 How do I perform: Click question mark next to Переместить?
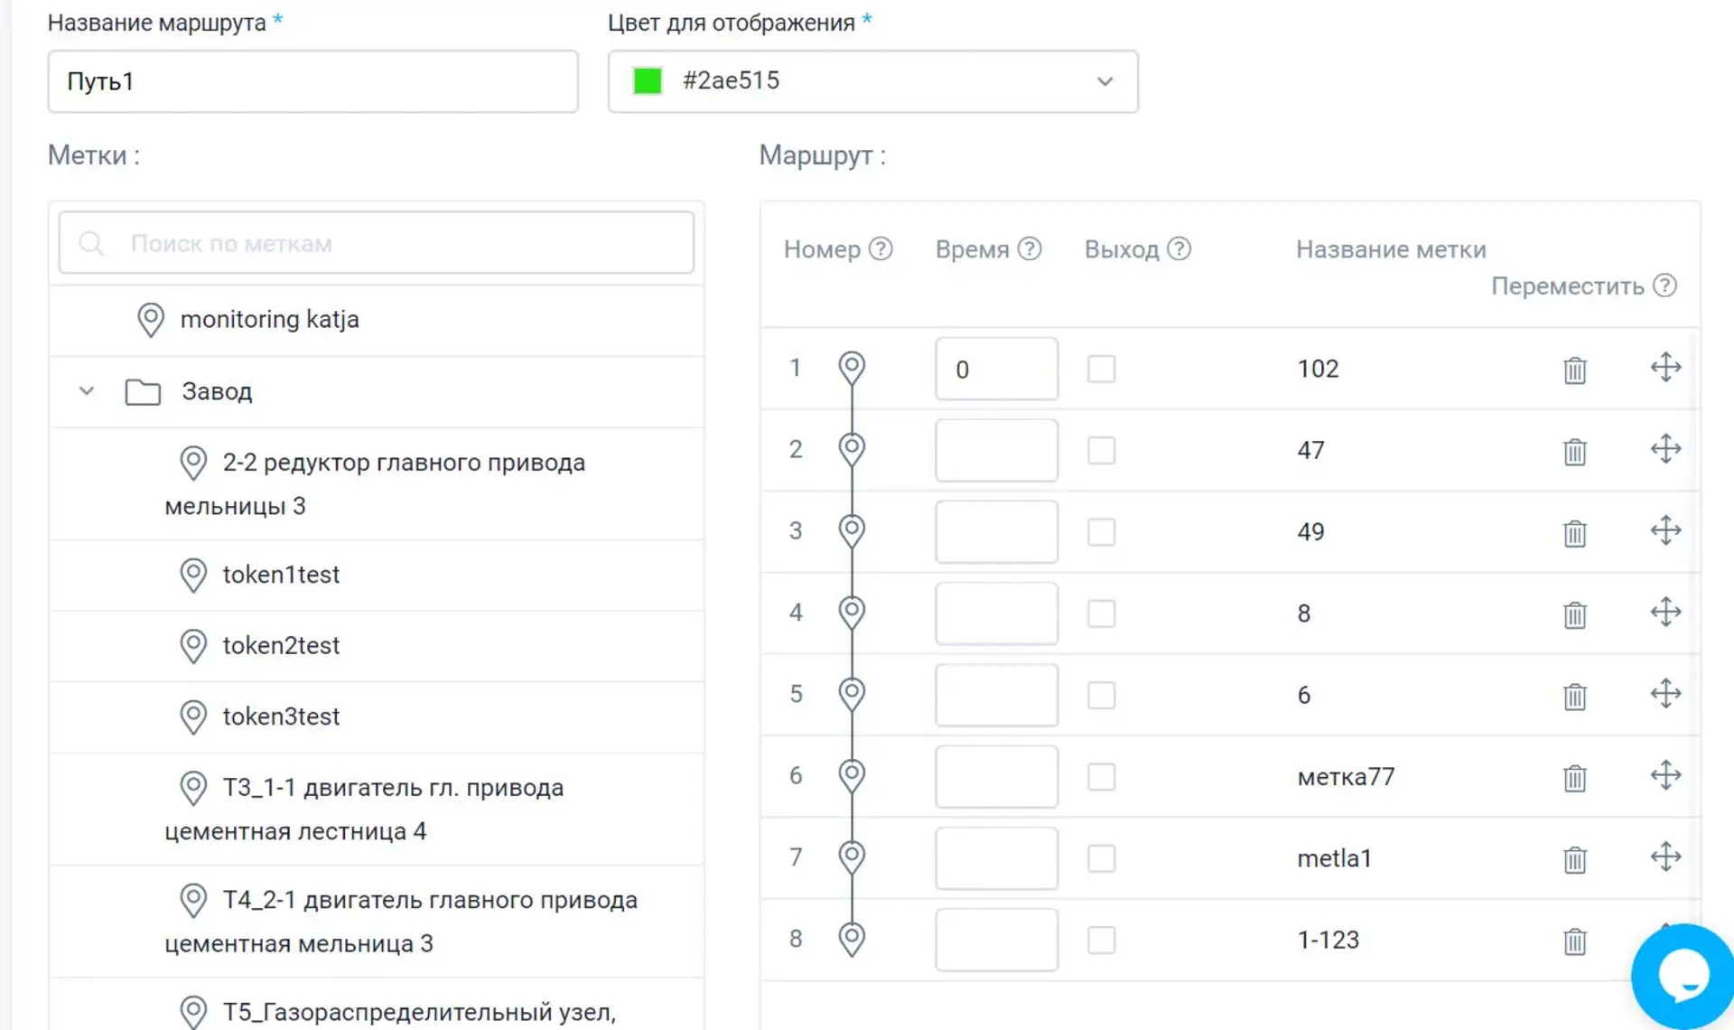click(1664, 286)
